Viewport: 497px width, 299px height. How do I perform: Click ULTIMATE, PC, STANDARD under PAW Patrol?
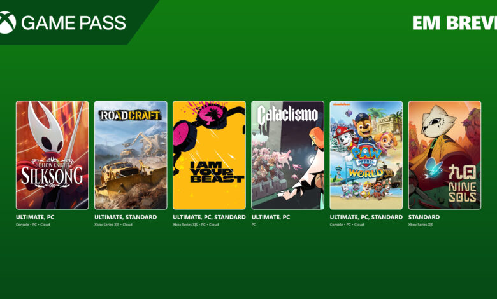pos(366,217)
